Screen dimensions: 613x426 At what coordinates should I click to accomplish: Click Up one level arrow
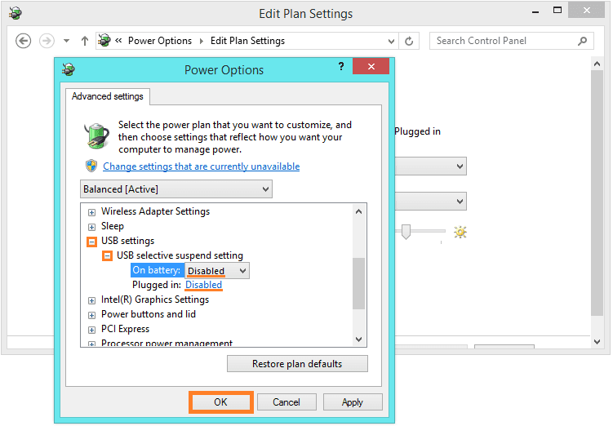(x=84, y=41)
